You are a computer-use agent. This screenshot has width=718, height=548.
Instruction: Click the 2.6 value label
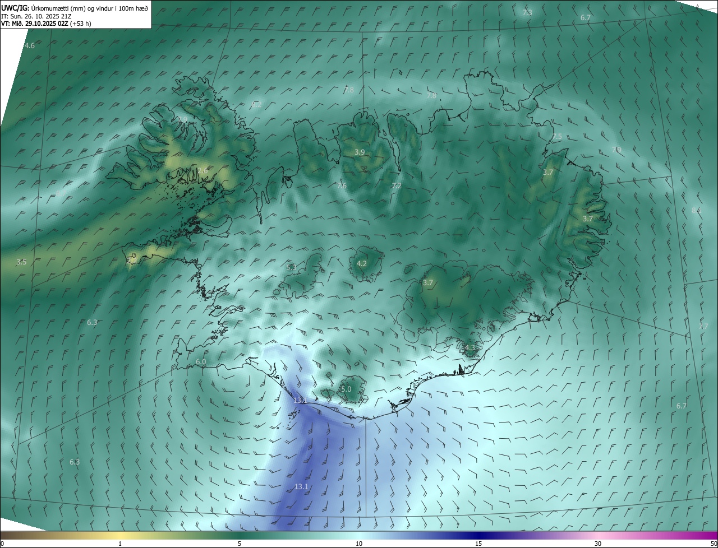point(202,170)
